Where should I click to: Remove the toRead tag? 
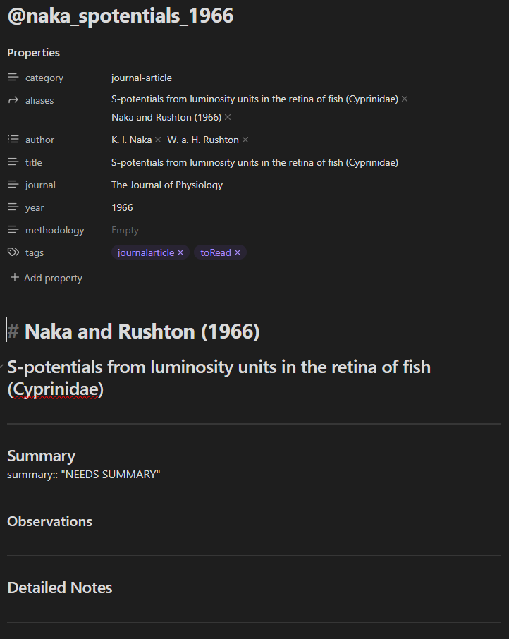pyautogui.click(x=238, y=252)
